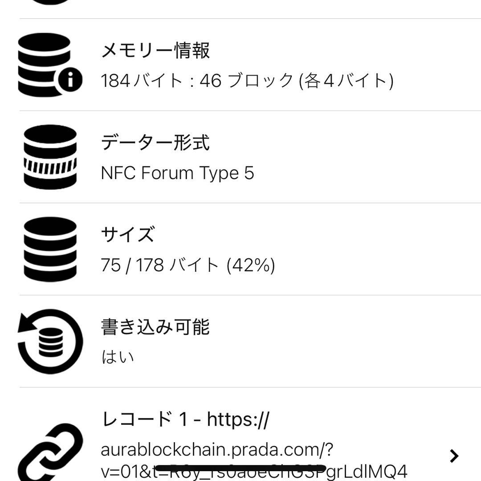Tap the 184 バイト memory details text
Image resolution: width=481 pixels, height=481 pixels.
click(x=247, y=81)
